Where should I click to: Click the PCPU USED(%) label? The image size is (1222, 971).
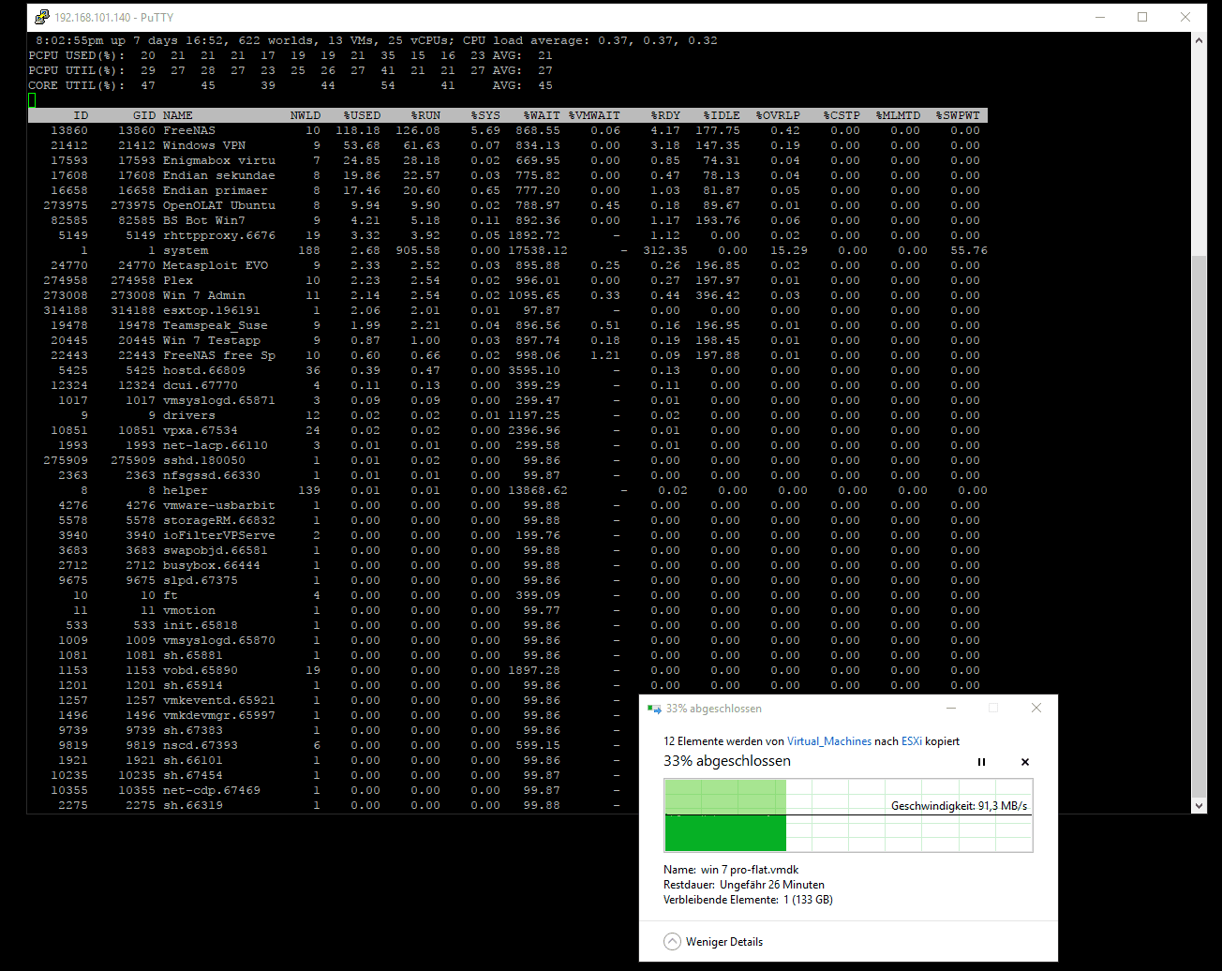77,55
